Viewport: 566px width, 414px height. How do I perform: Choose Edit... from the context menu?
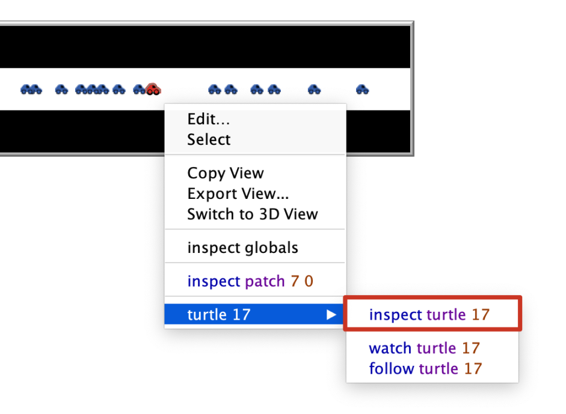208,119
